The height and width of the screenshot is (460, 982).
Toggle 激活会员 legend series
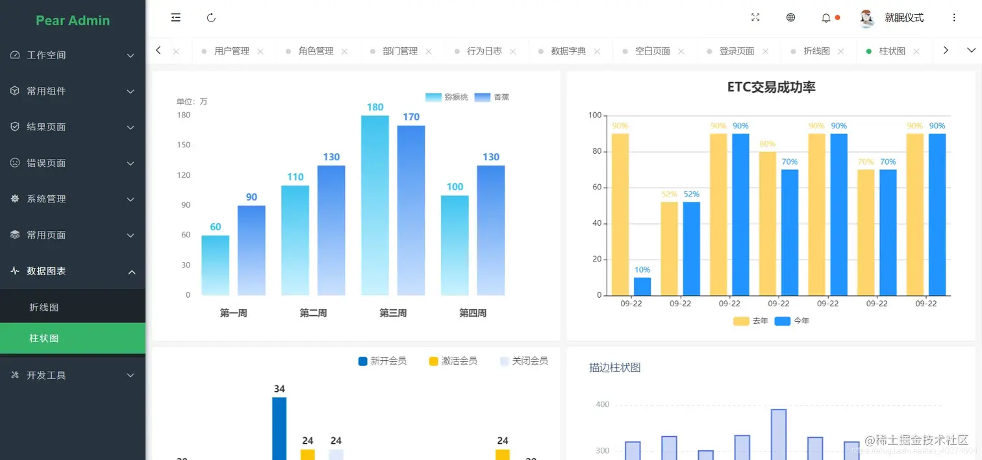[x=453, y=361]
